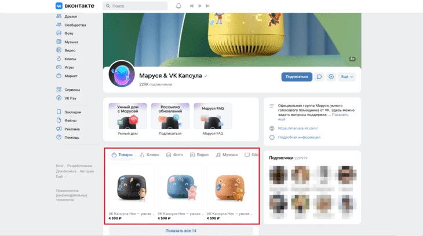
Task: Click the Маруся community avatar
Action: click(x=122, y=74)
